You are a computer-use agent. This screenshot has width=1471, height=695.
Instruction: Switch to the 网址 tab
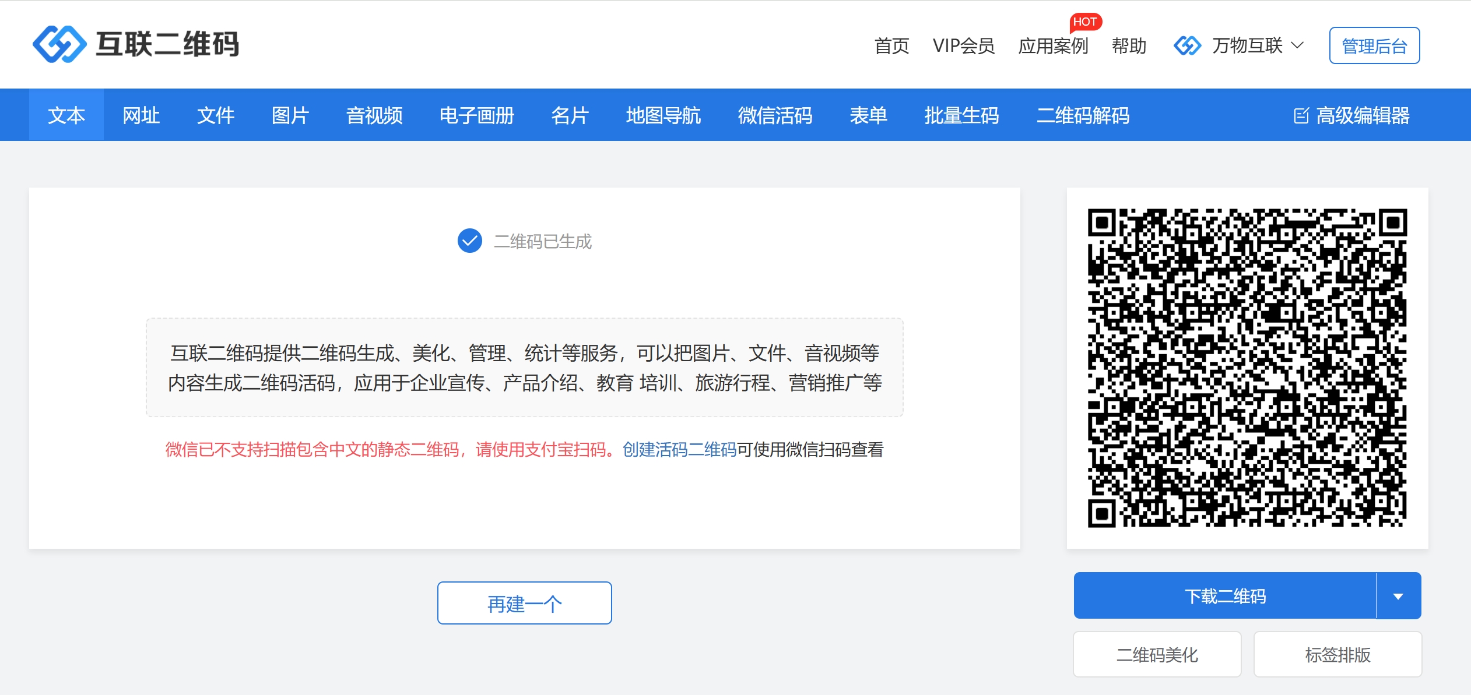coord(141,115)
